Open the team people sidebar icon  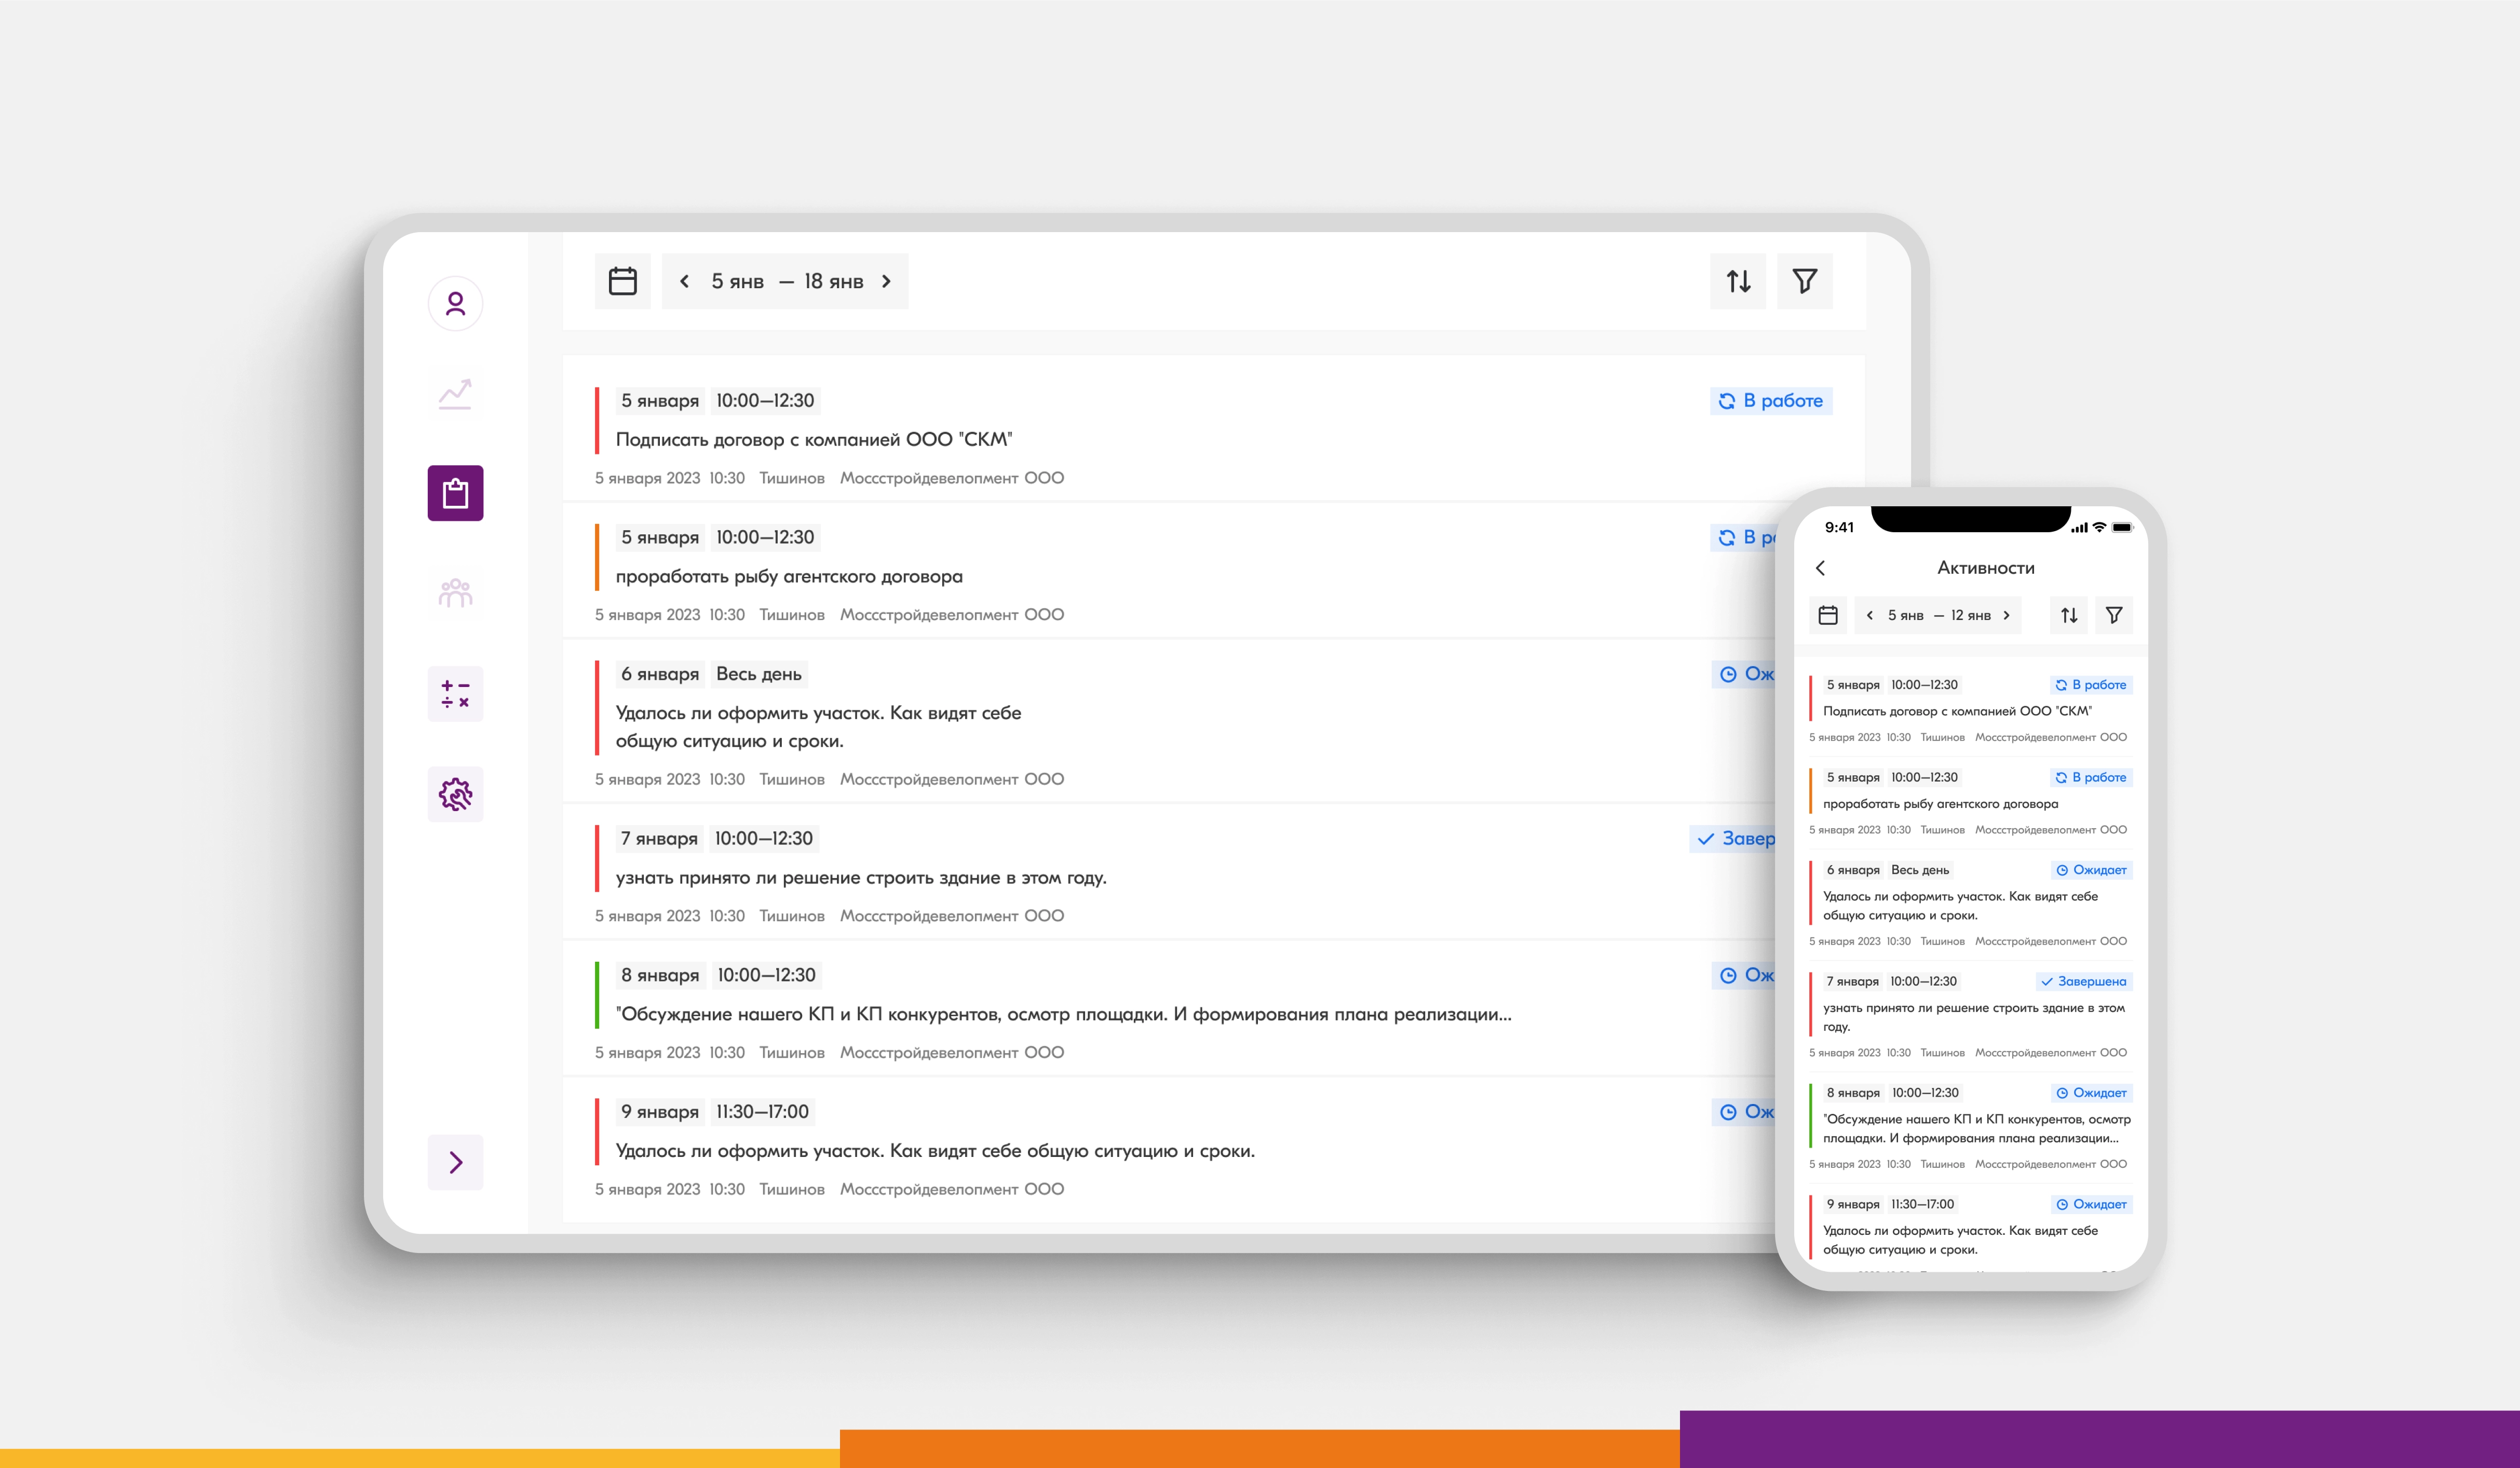click(x=455, y=594)
